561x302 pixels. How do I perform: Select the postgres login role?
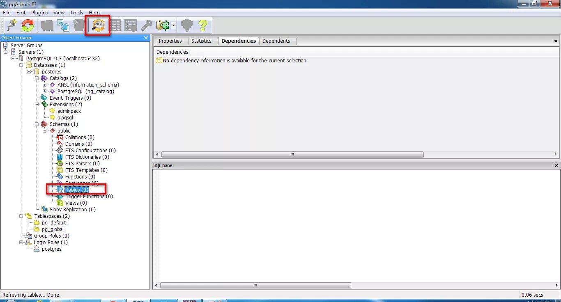pos(51,249)
